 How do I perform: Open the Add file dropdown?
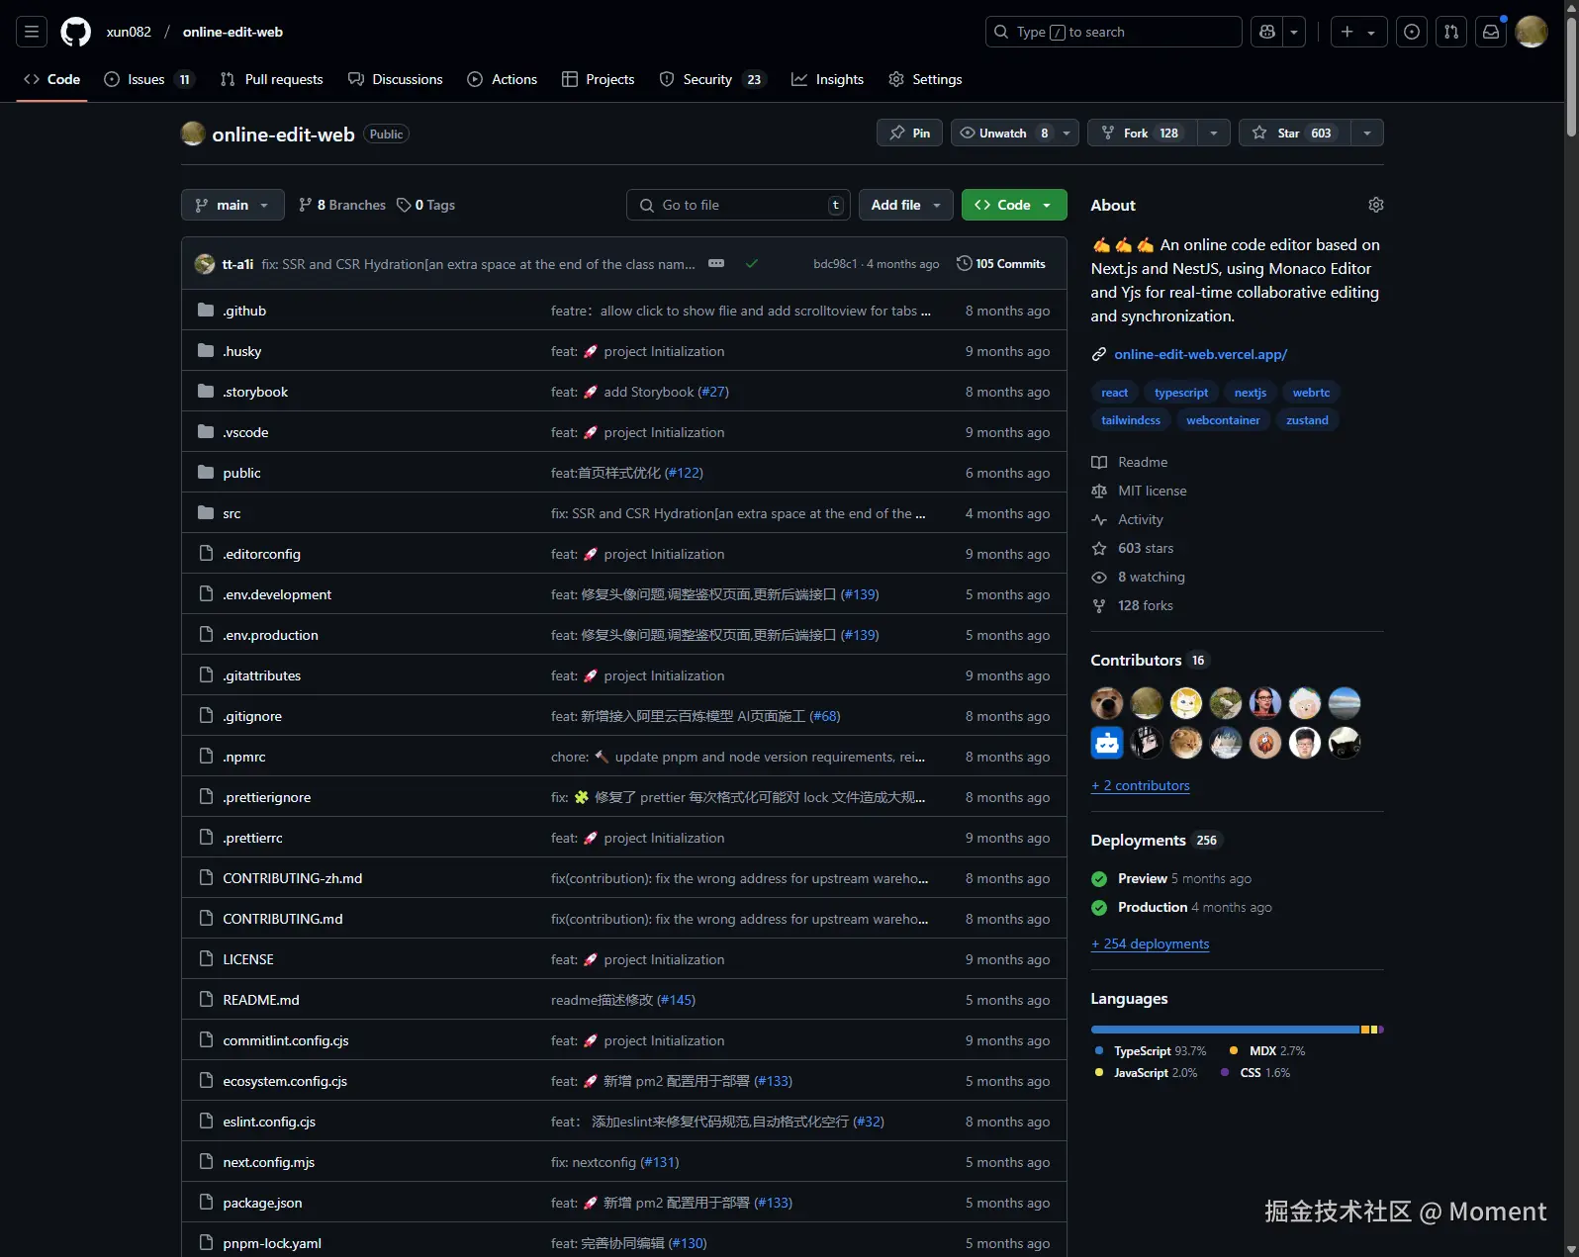906,205
